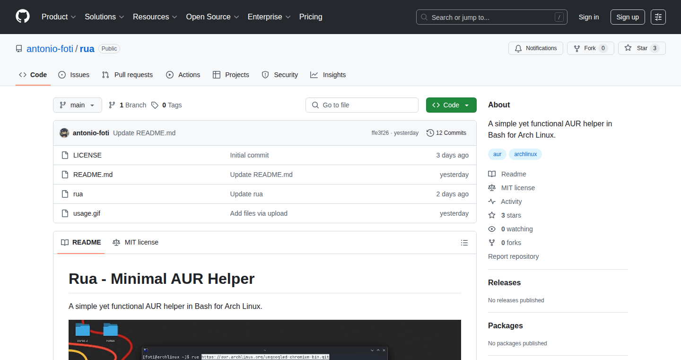Screen dimensions: 681x360
Task: Fork the repository using the Fork button
Action: (590, 48)
